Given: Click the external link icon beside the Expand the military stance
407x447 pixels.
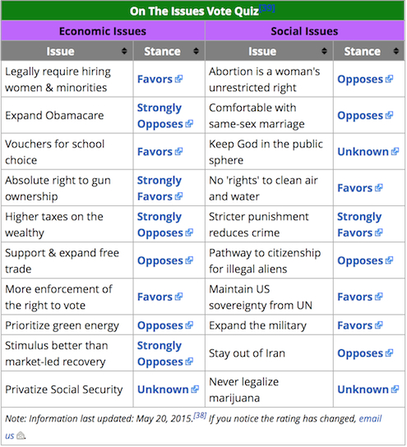Looking at the screenshot, I should [x=378, y=325].
